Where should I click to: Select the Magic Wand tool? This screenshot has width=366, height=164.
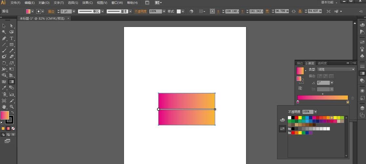pyautogui.click(x=4, y=32)
